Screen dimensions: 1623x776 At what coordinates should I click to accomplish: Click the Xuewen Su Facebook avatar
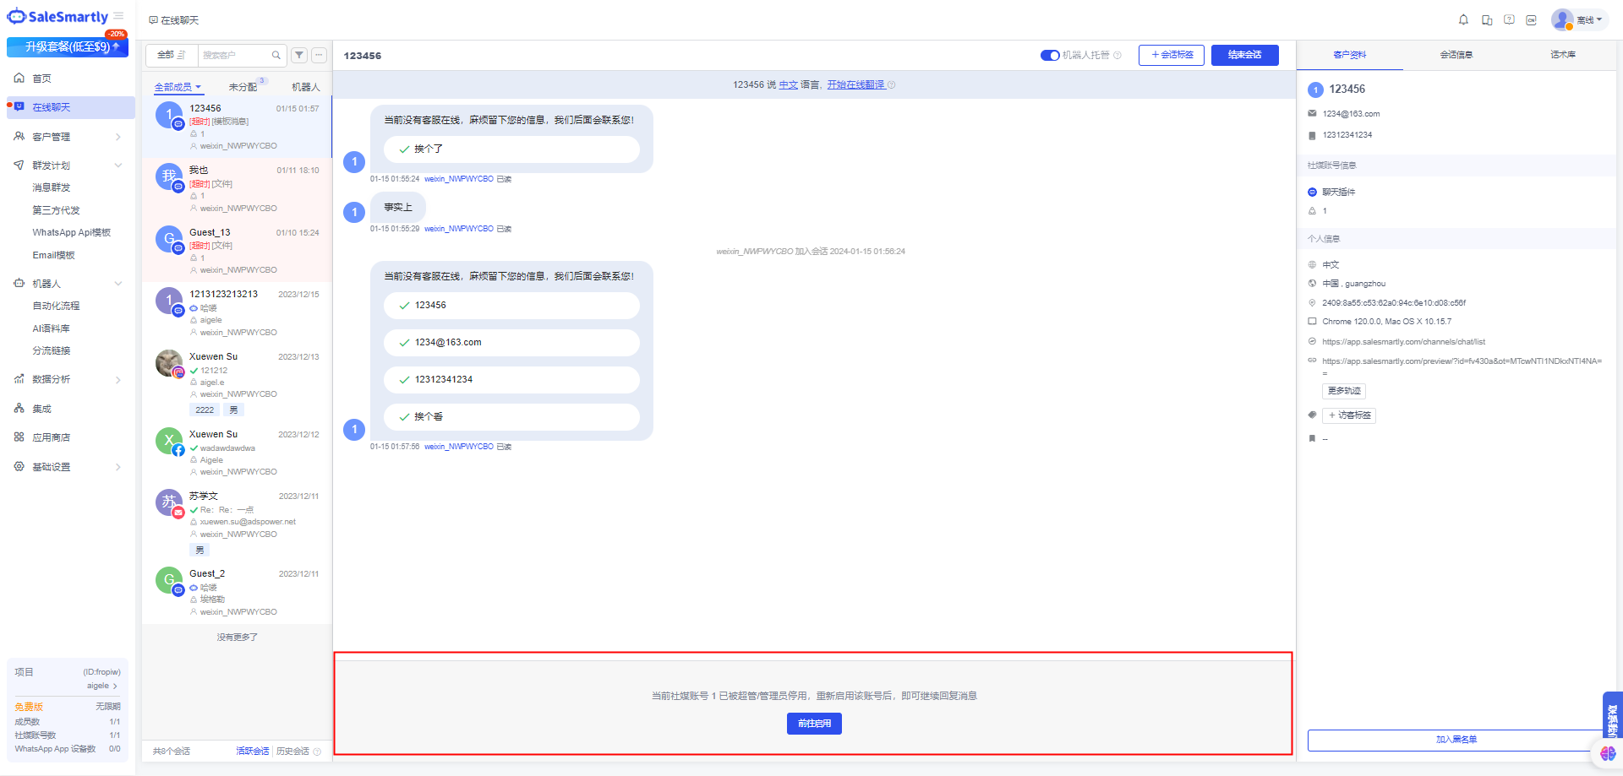click(169, 441)
